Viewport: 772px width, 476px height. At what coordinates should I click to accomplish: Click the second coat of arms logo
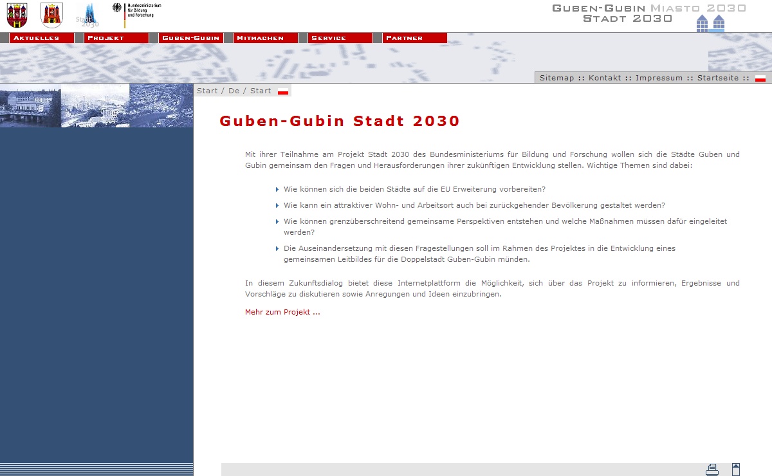click(x=51, y=15)
